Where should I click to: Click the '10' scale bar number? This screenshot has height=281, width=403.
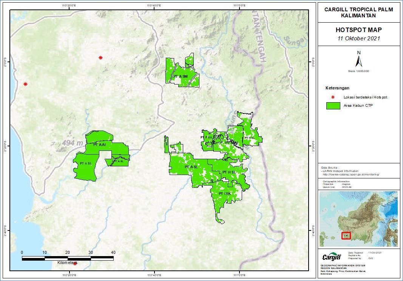(x=45, y=252)
